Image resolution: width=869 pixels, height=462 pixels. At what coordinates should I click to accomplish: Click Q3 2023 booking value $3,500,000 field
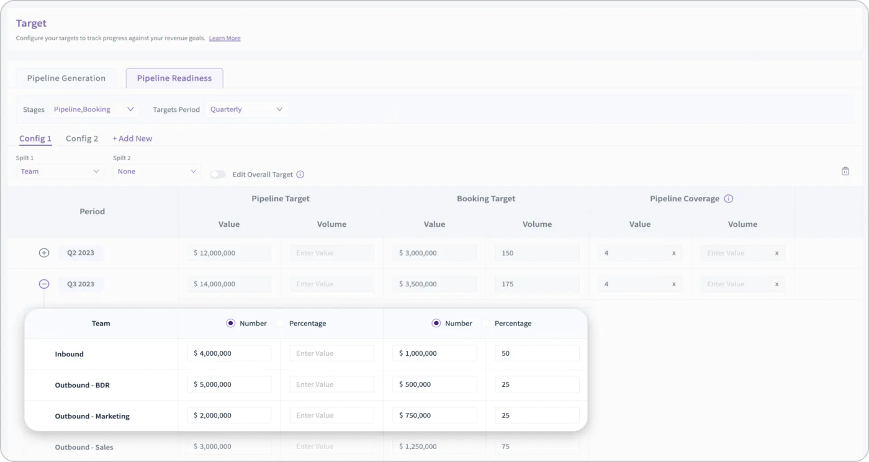(434, 284)
